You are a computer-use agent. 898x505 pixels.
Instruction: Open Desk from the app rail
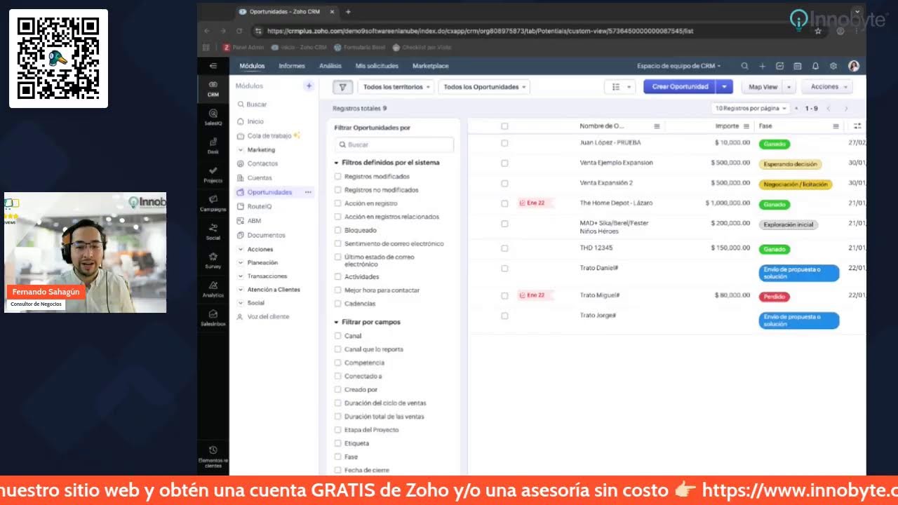pyautogui.click(x=213, y=145)
